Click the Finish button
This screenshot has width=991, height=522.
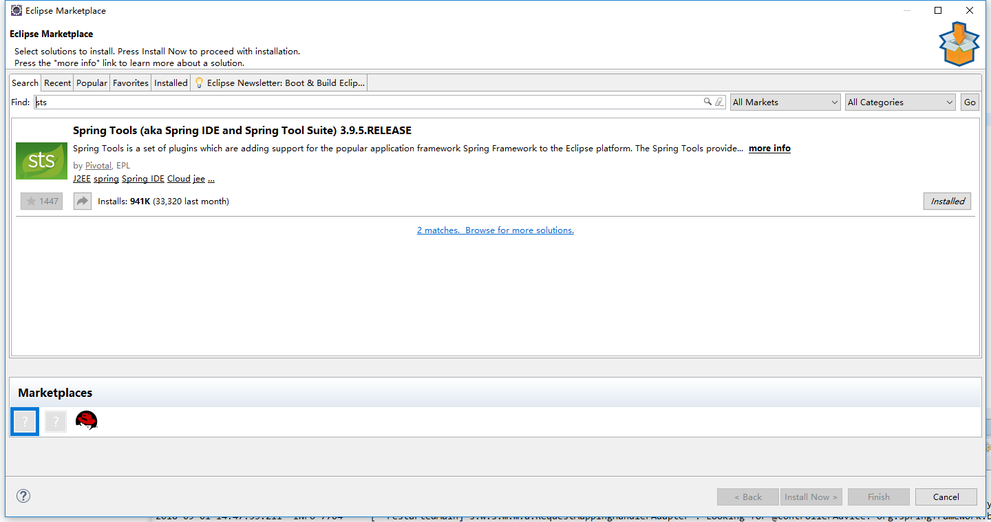(x=879, y=497)
